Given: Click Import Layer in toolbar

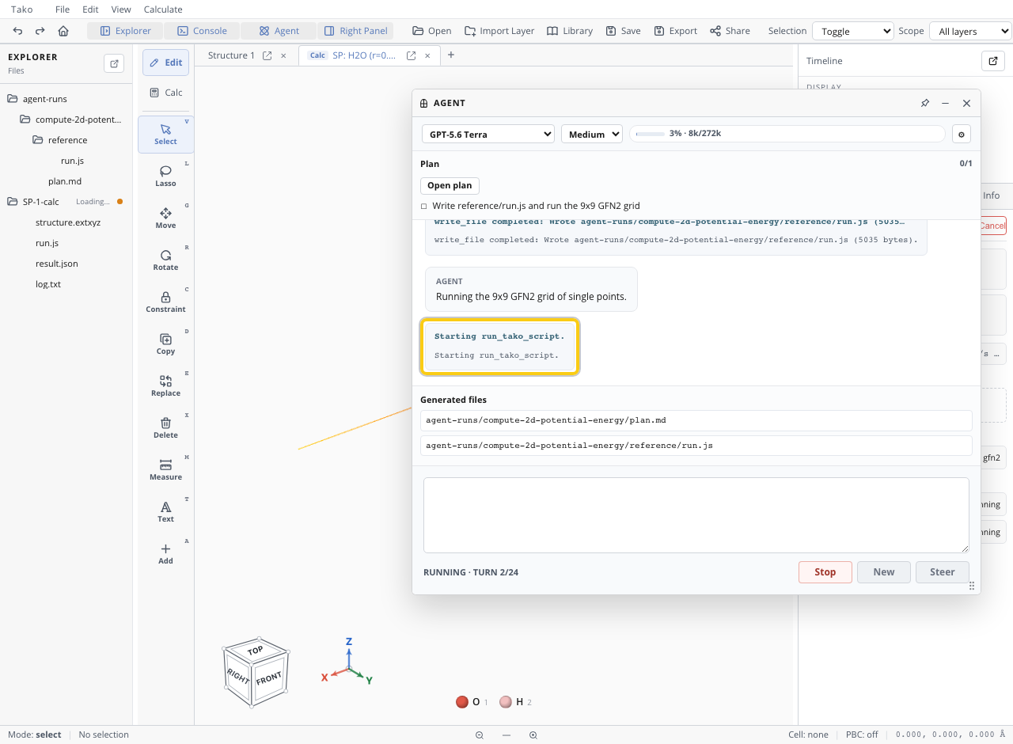Looking at the screenshot, I should [499, 31].
